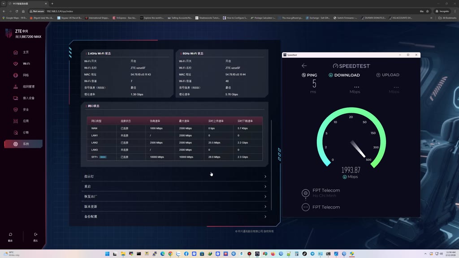Click the 5.76 Gbps theoretical rate value
Viewport: 459px width, 258px height.
pyautogui.click(x=232, y=95)
